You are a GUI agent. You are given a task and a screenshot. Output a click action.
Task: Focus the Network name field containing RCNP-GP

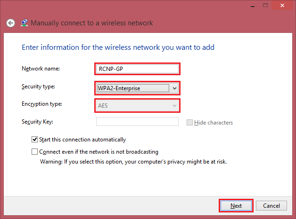coord(137,69)
